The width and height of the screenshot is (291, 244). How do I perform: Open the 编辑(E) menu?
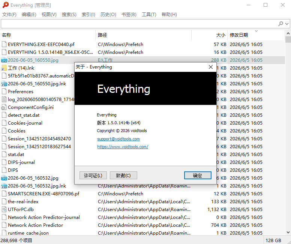click(x=29, y=15)
